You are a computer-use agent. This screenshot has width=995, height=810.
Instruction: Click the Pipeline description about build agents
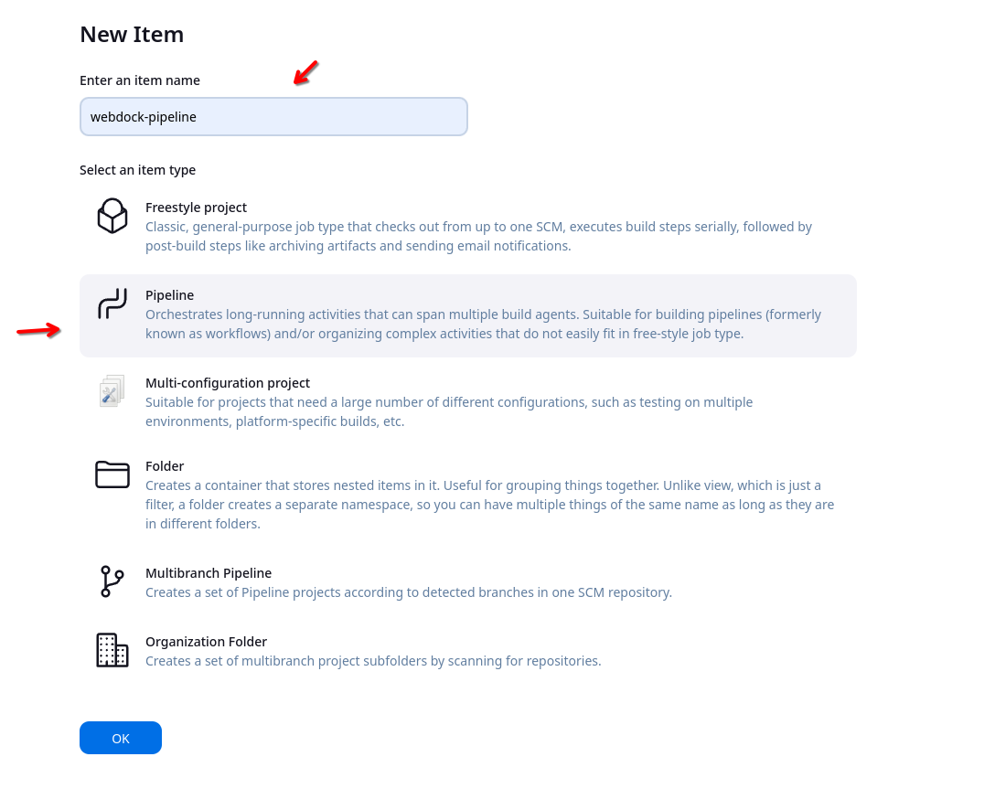(x=483, y=325)
